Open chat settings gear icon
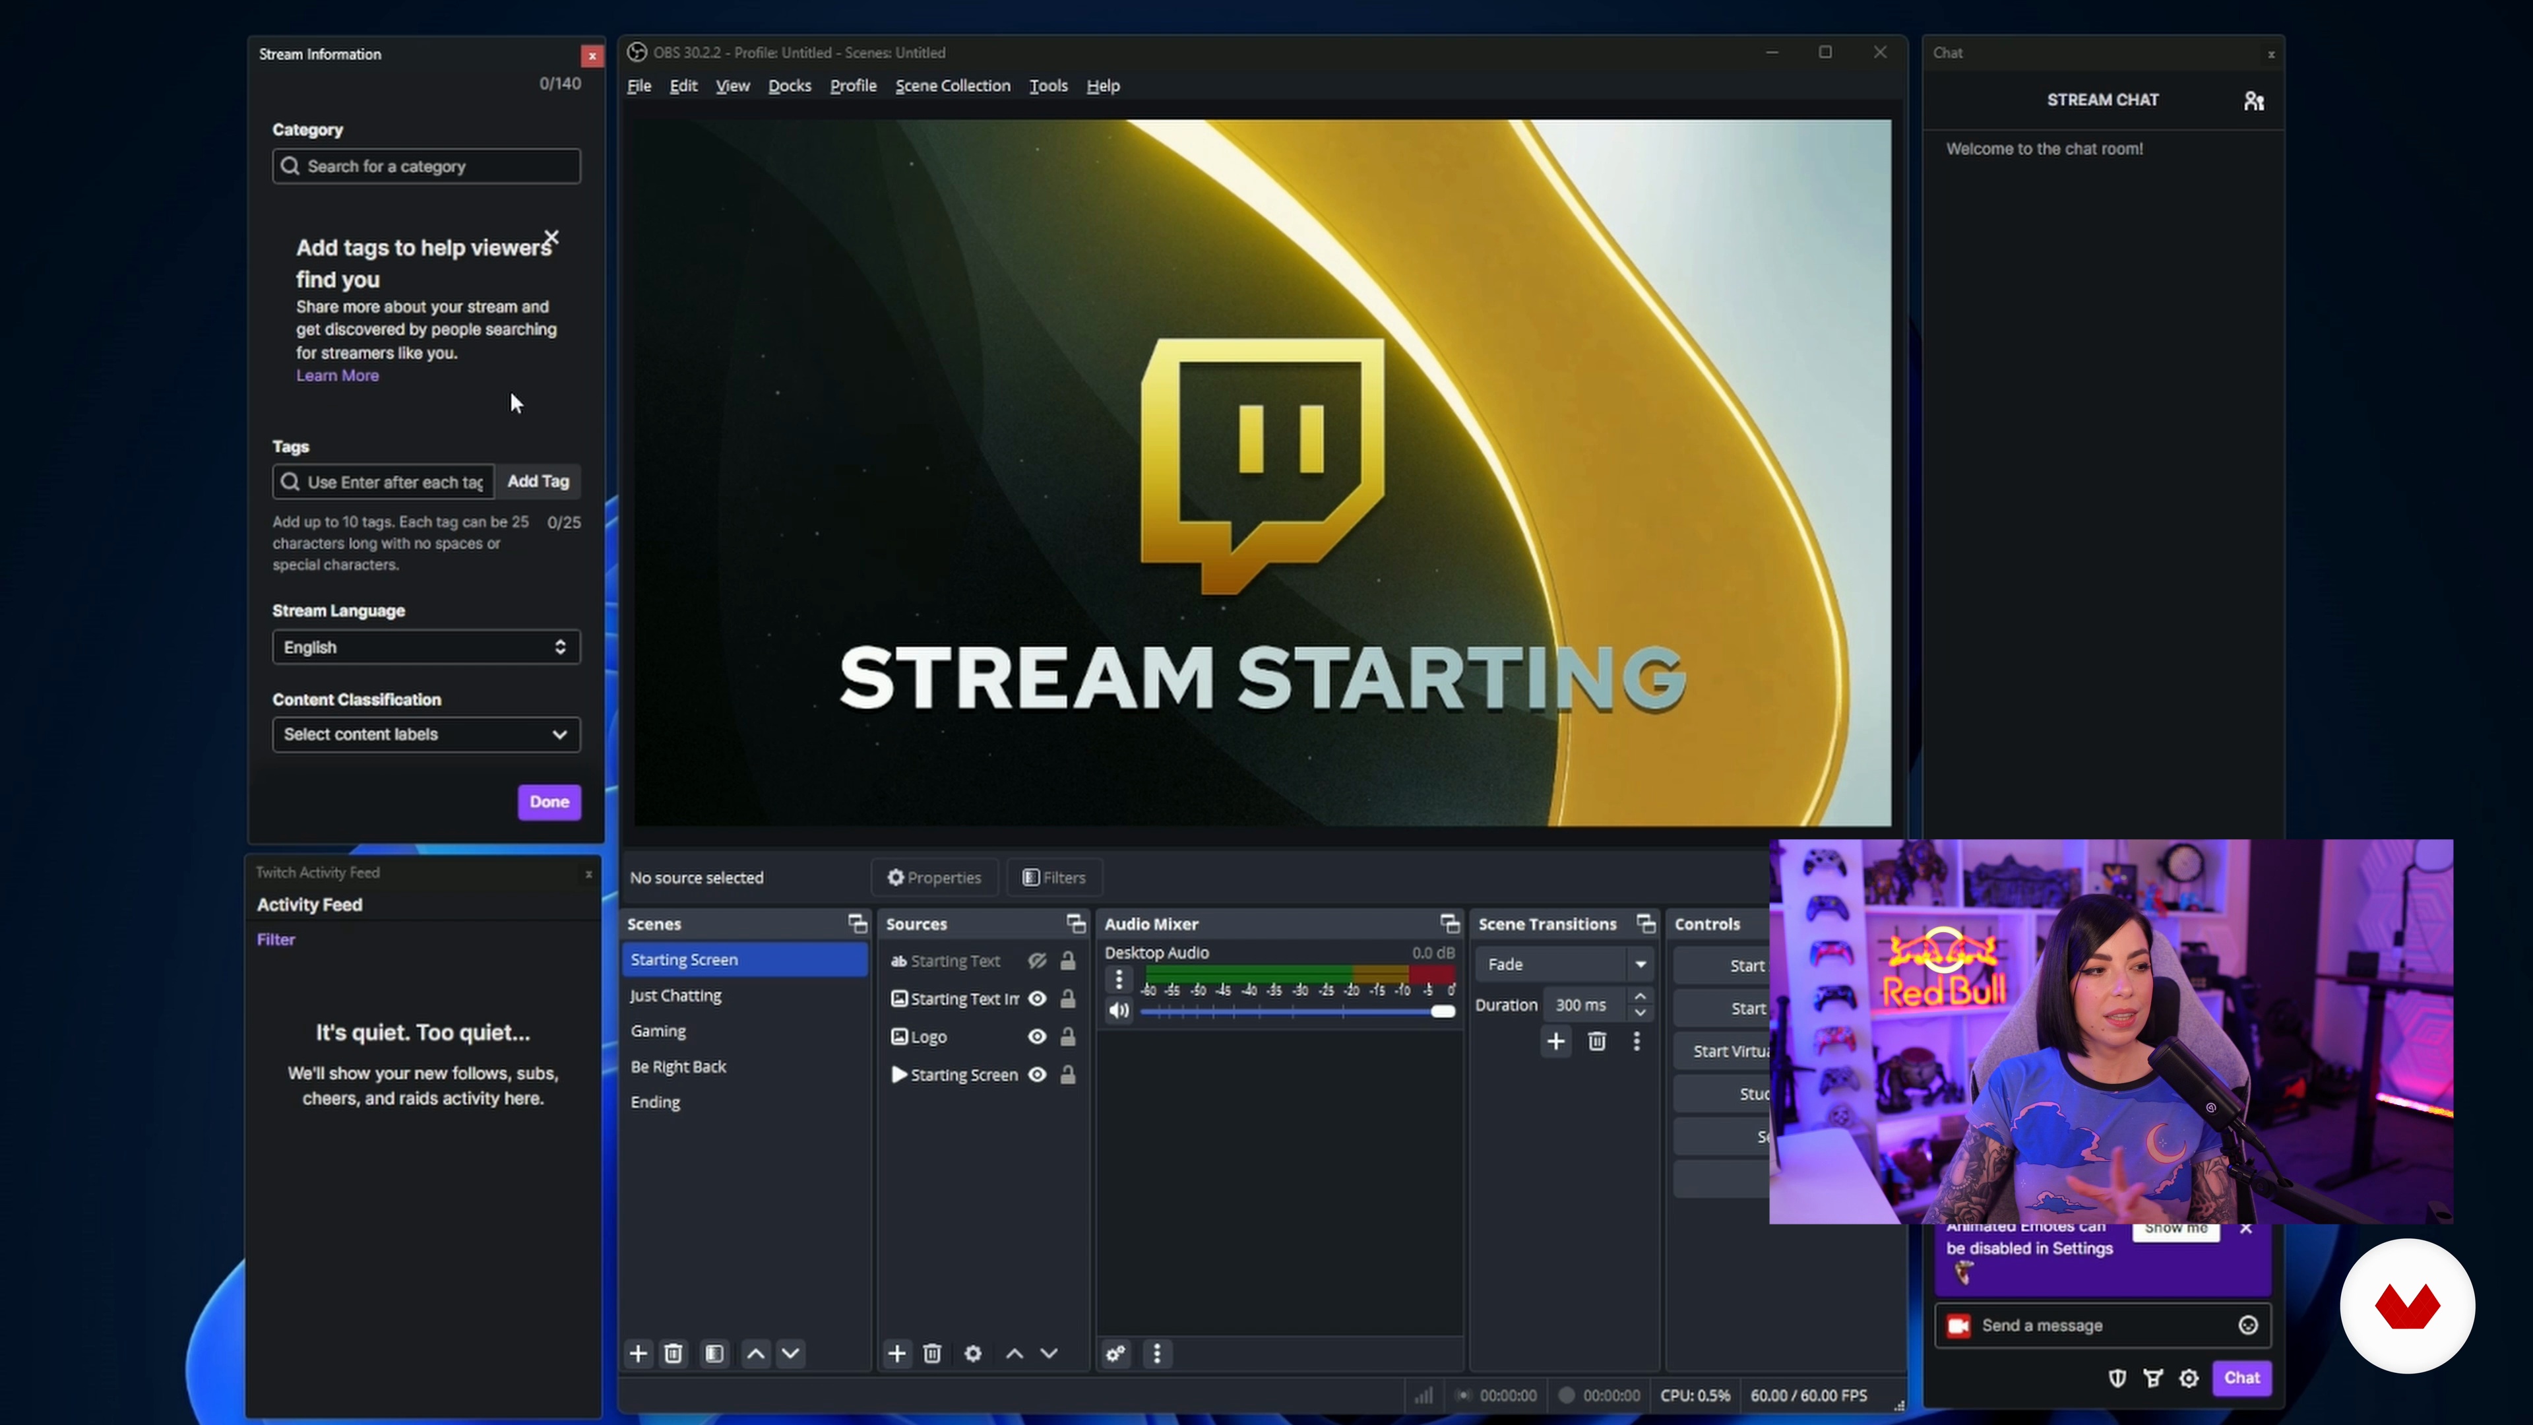Screen dimensions: 2533x1425 click(2189, 1377)
